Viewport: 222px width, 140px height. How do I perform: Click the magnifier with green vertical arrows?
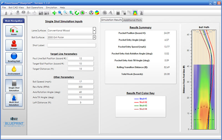(71, 13)
